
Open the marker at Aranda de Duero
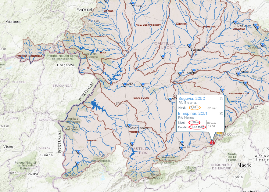click(238, 74)
